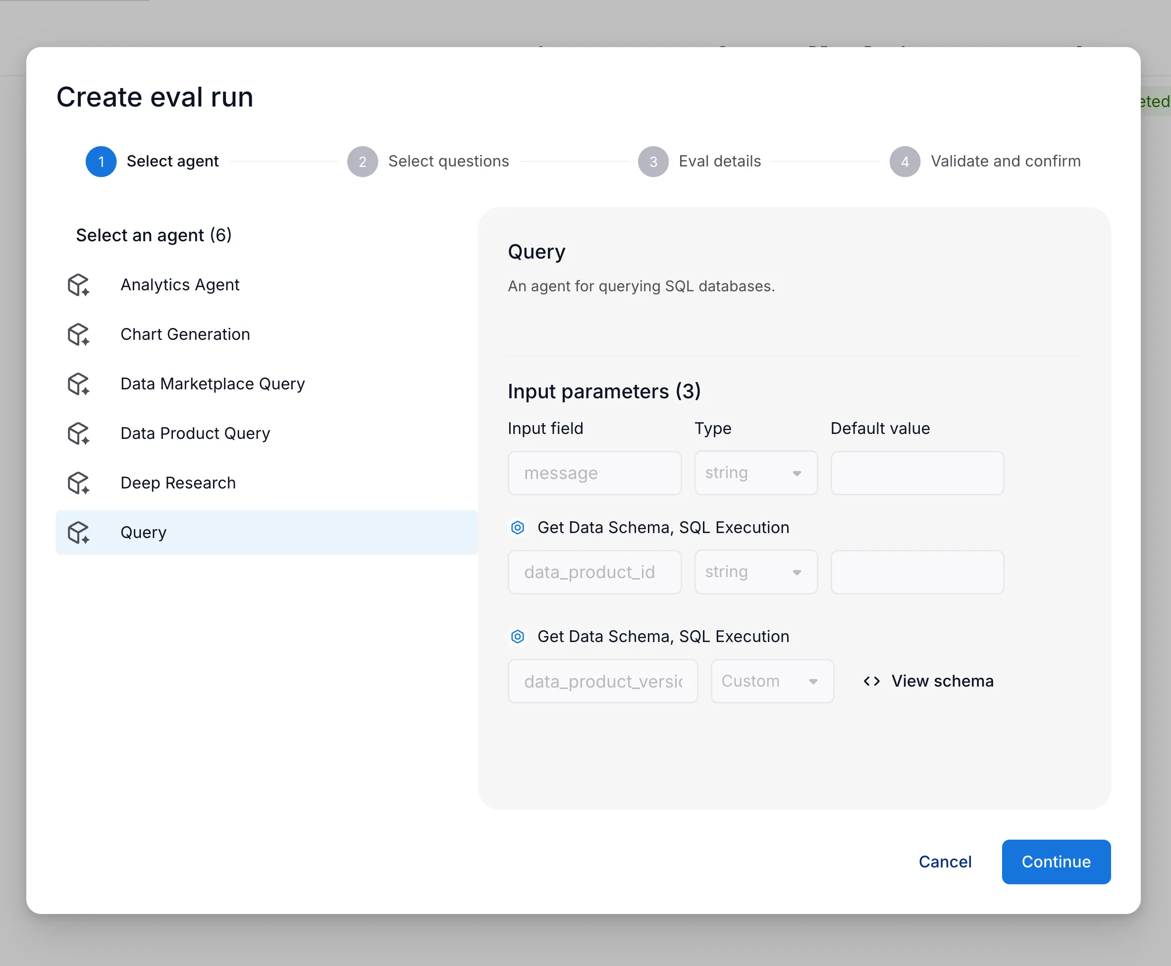The image size is (1171, 966).
Task: Click the Data Product Query agent icon
Action: tap(78, 433)
